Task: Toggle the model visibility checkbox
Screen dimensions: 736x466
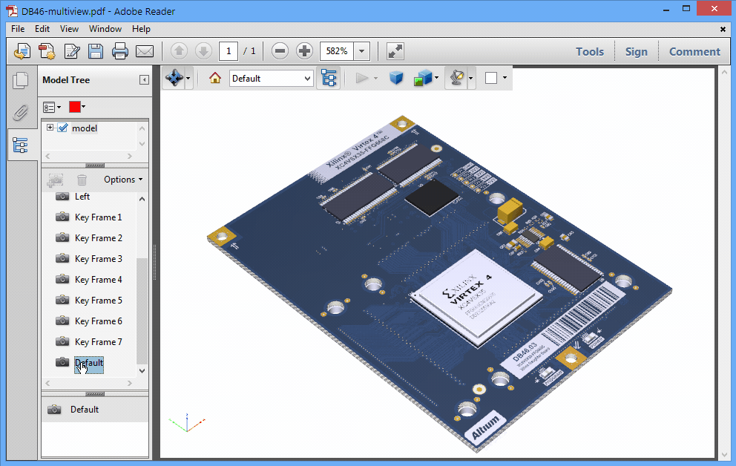Action: click(62, 128)
